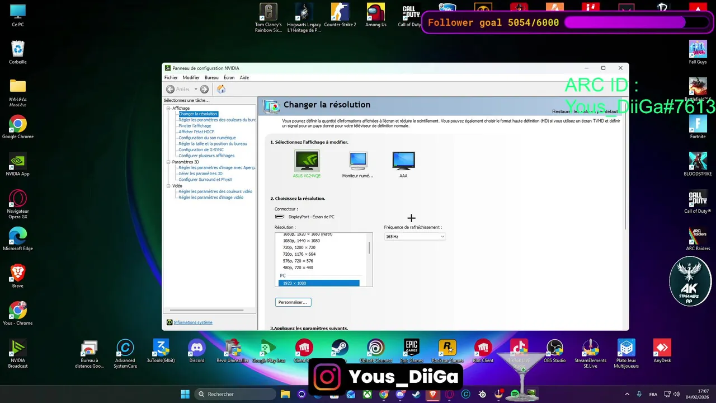
Task: Open Configuration de G-SYNC task
Action: [201, 149]
